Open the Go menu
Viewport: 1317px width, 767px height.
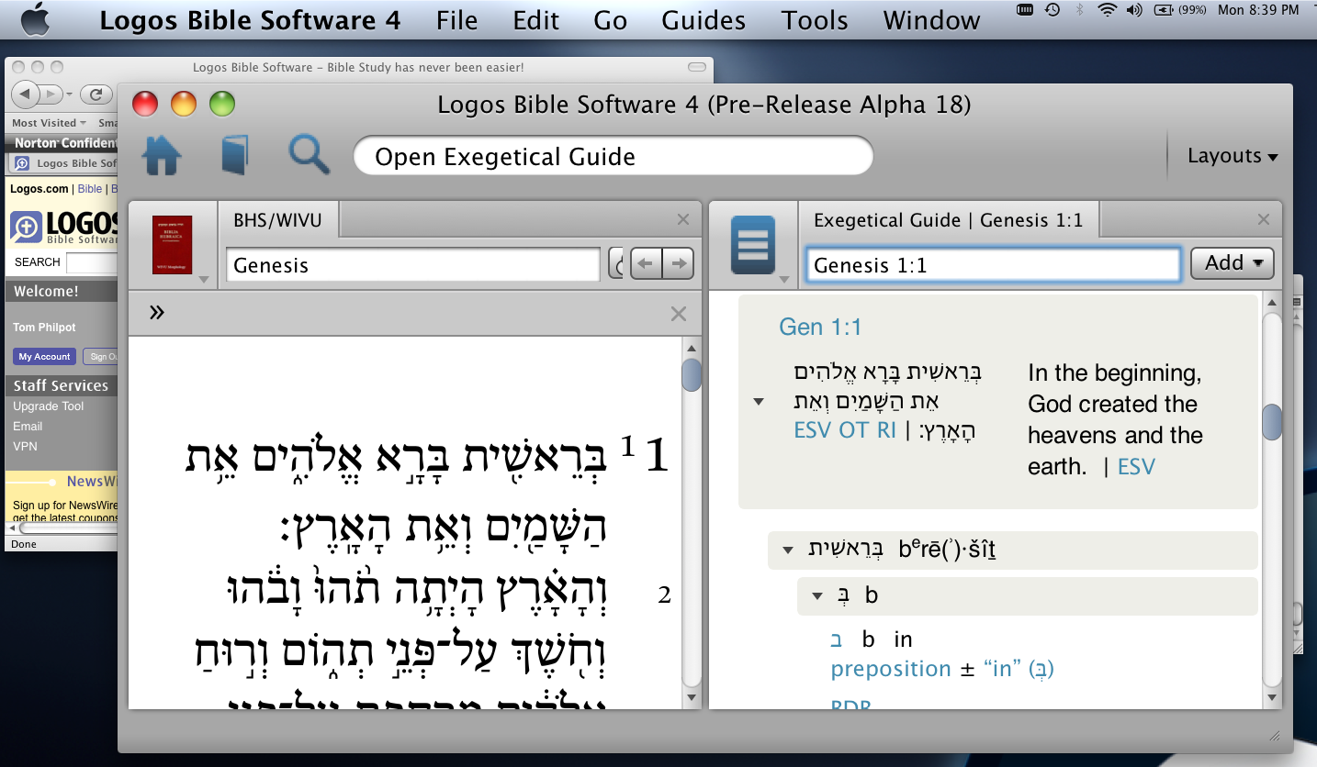[610, 19]
